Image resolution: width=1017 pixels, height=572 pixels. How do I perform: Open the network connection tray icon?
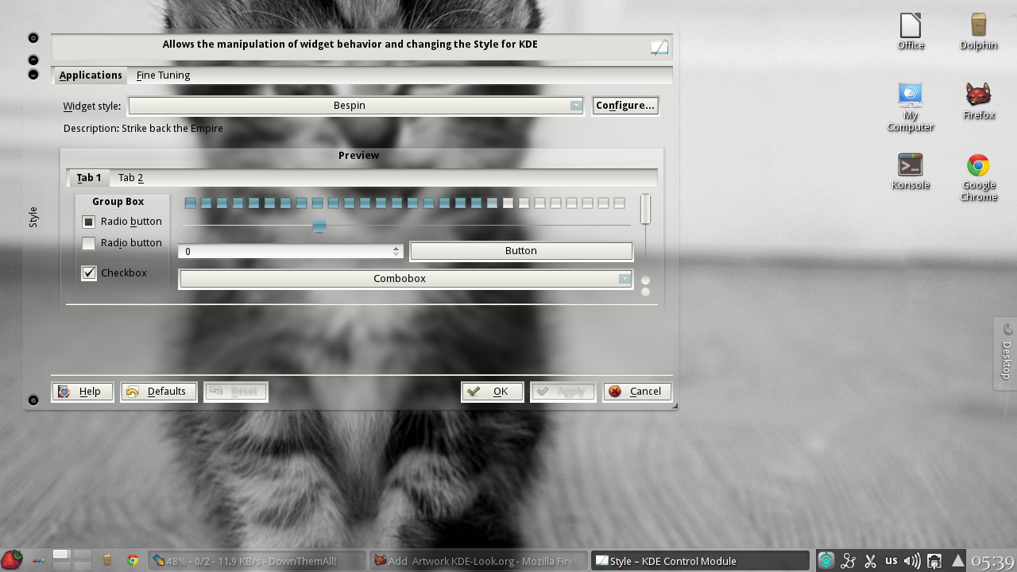[934, 561]
